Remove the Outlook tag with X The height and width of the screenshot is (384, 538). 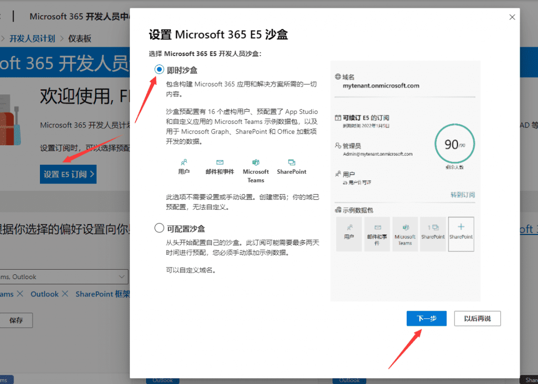click(66, 294)
